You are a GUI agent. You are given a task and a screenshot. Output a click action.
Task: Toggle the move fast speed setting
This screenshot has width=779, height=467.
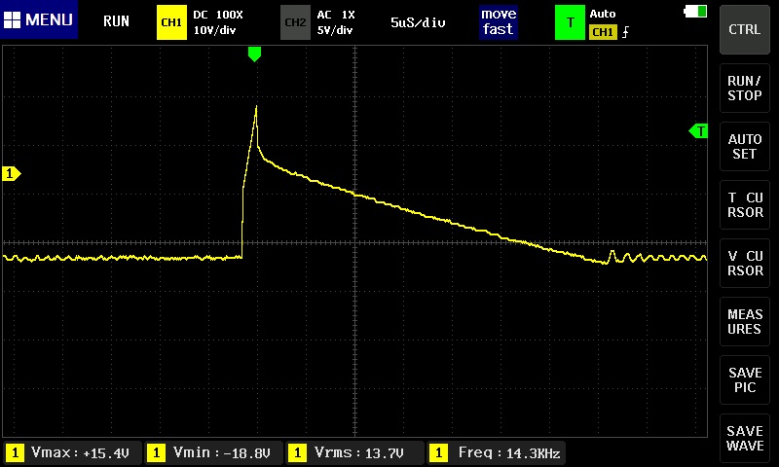pos(498,21)
